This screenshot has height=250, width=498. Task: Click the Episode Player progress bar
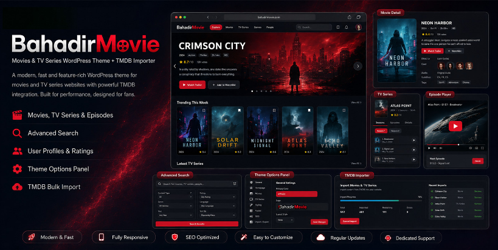[x=455, y=145]
